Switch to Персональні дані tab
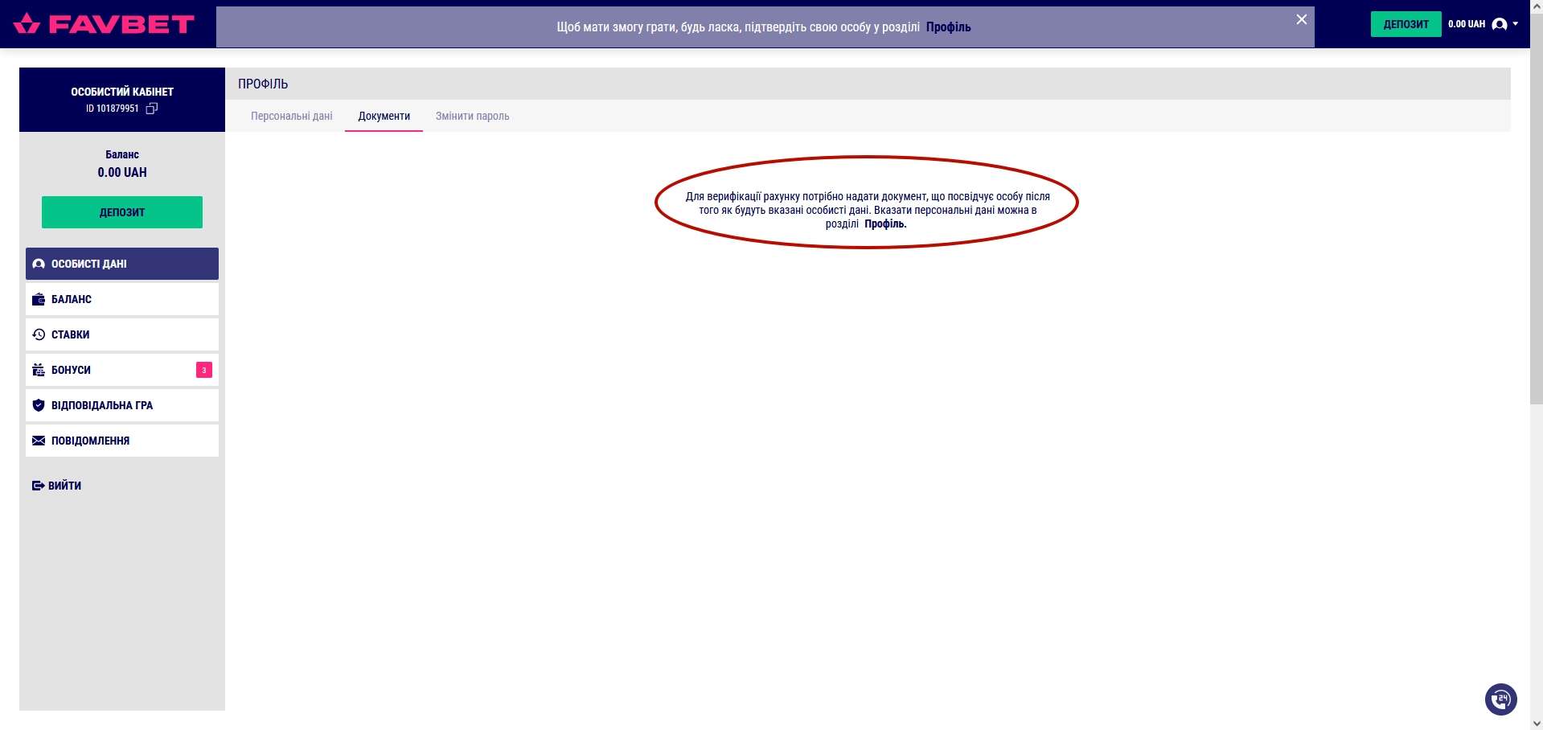 pos(291,116)
